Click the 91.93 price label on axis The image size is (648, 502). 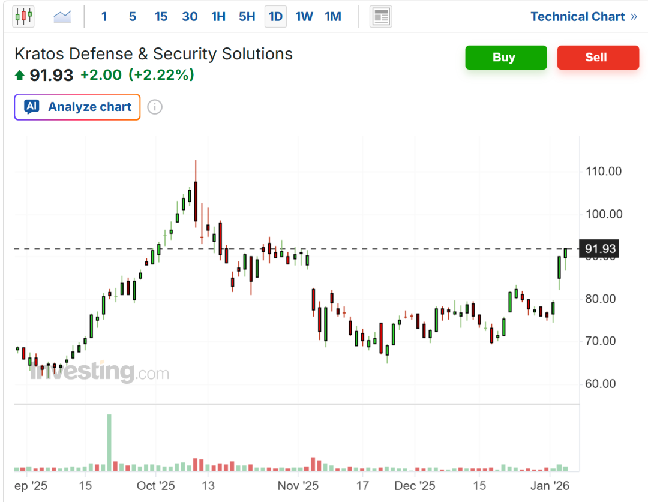pos(600,249)
